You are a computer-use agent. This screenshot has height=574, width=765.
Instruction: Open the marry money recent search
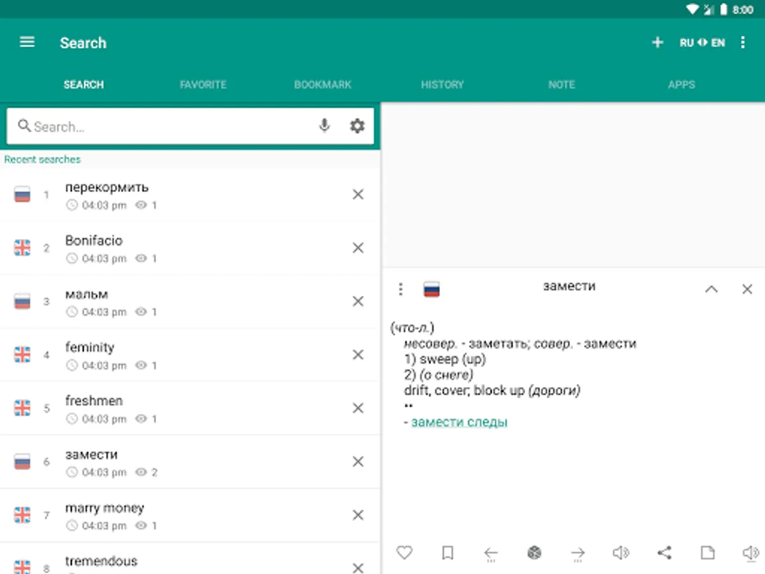tap(190, 515)
